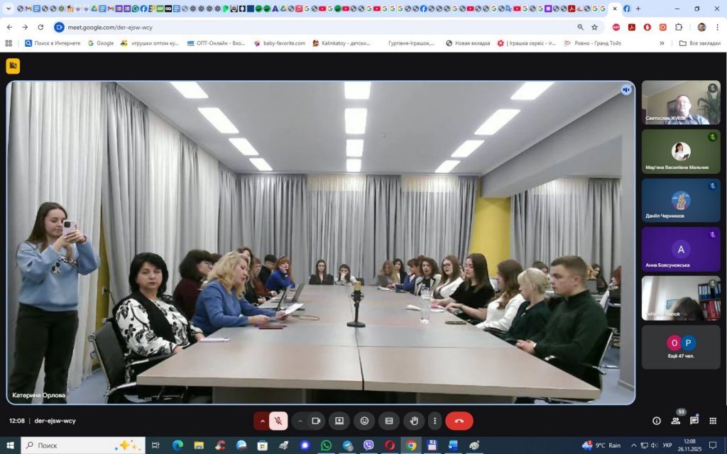The width and height of the screenshot is (727, 454).
Task: Open the meeting details info icon
Action: (657, 421)
